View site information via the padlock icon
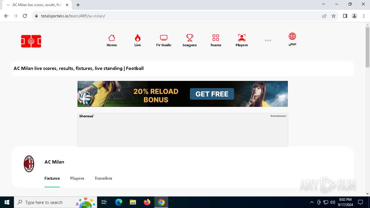 pos(36,16)
